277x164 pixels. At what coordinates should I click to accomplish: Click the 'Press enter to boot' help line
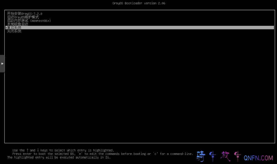[103, 154]
